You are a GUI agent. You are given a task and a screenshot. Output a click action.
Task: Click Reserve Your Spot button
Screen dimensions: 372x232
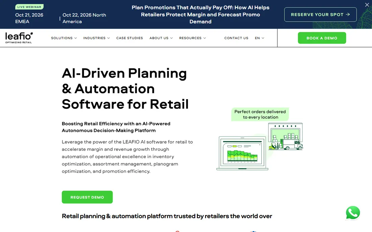coord(320,14)
